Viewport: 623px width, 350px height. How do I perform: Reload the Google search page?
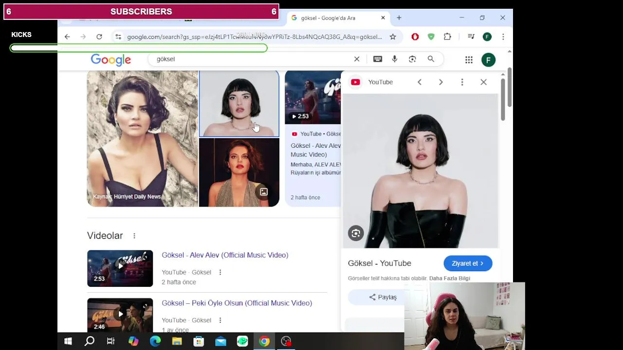pyautogui.click(x=99, y=37)
